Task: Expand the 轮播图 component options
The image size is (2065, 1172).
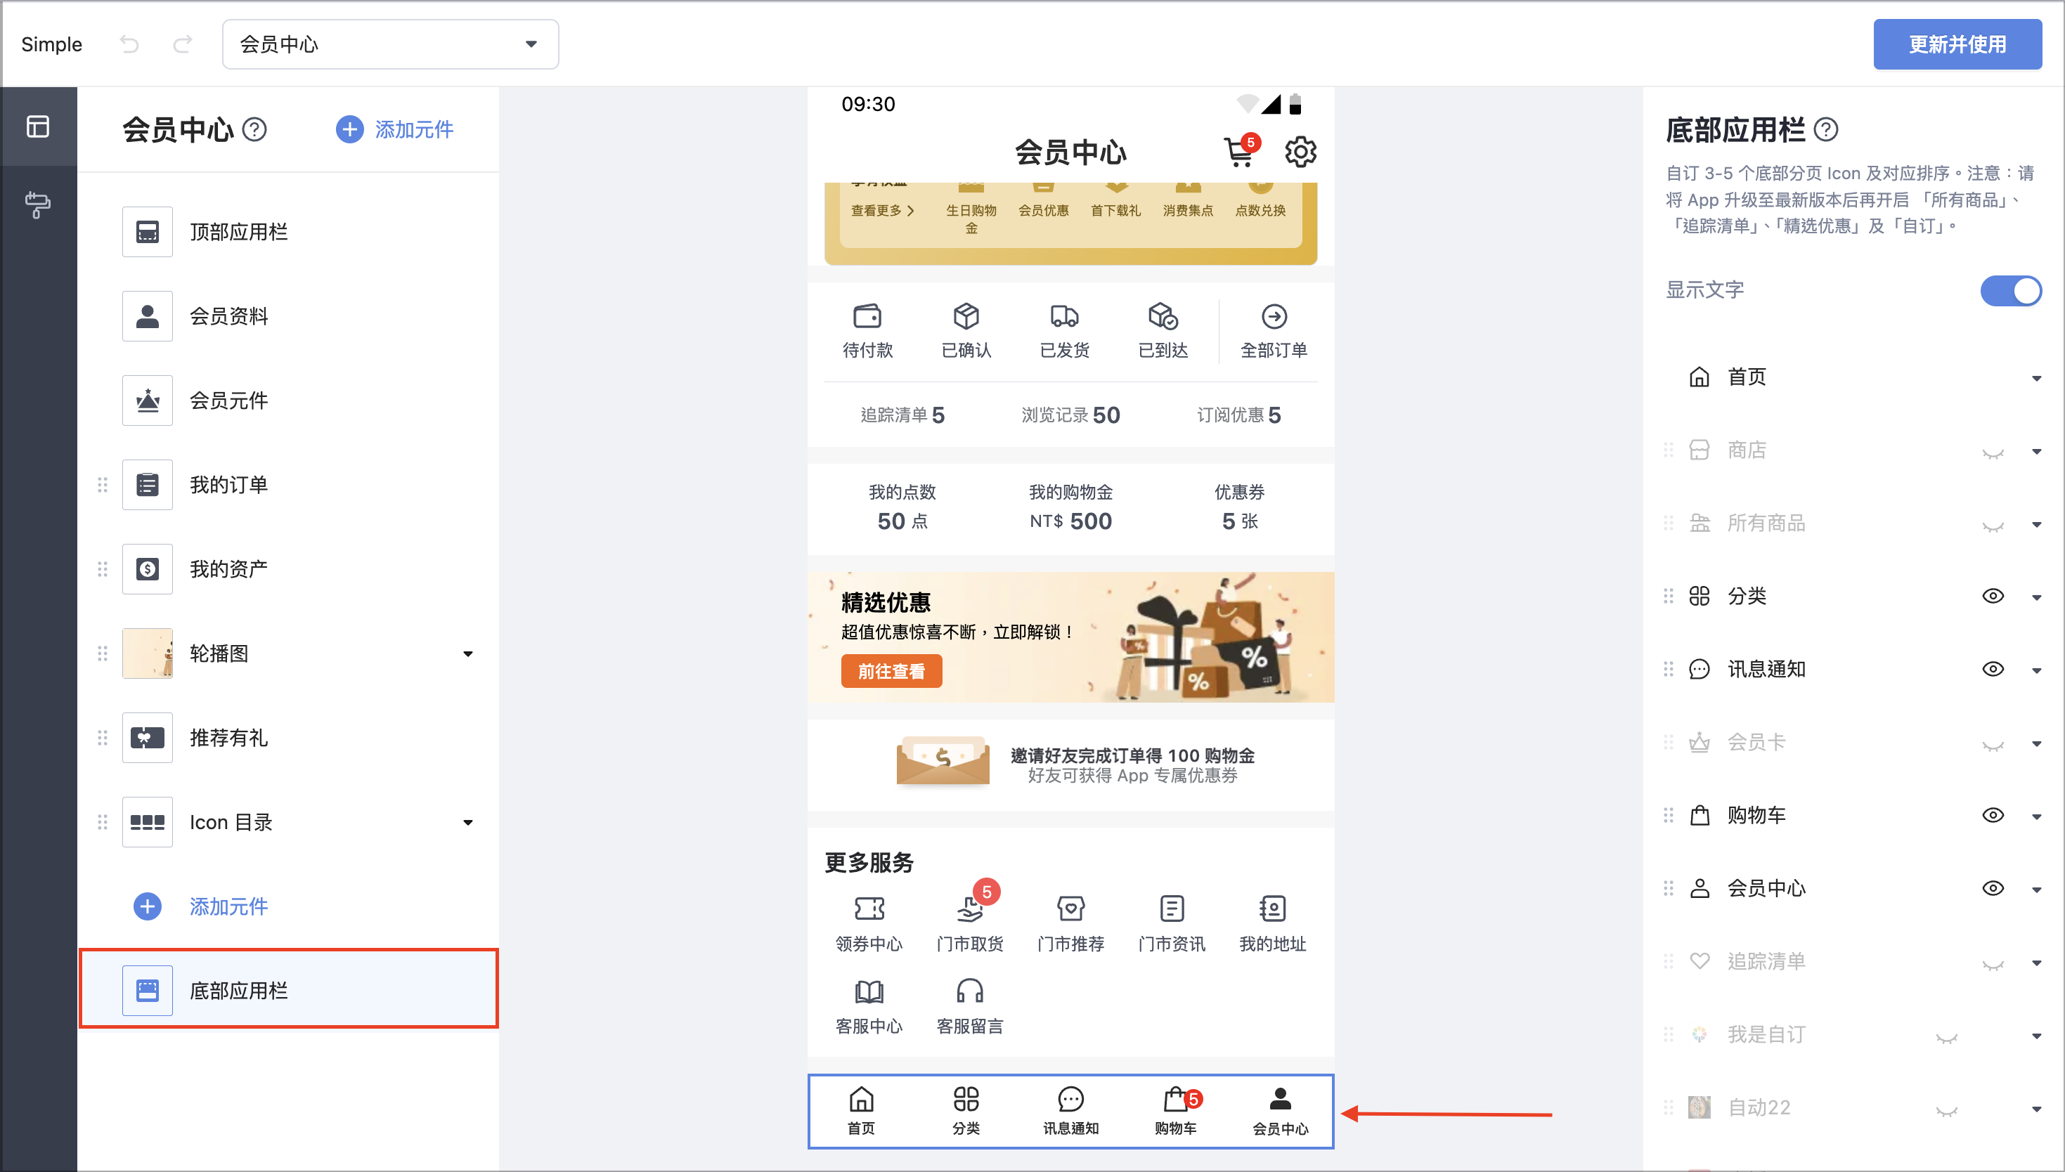Action: point(467,653)
